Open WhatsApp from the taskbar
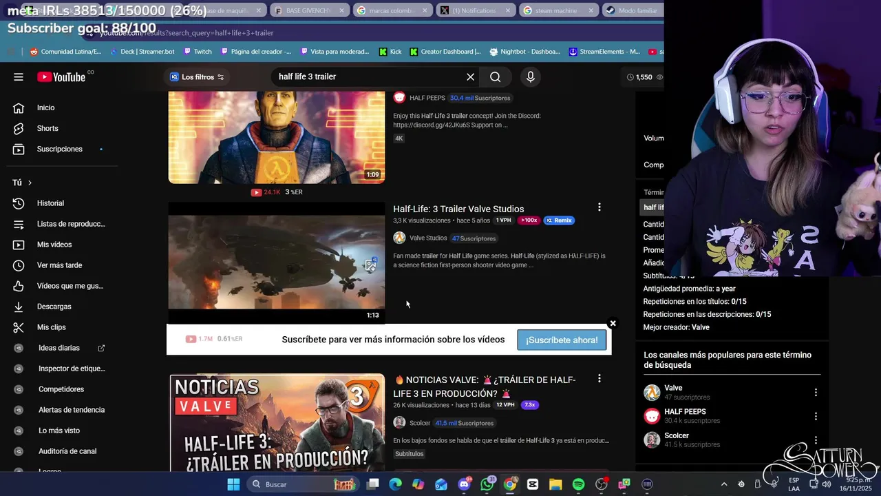Screen dimensions: 881x496 pyautogui.click(x=488, y=484)
